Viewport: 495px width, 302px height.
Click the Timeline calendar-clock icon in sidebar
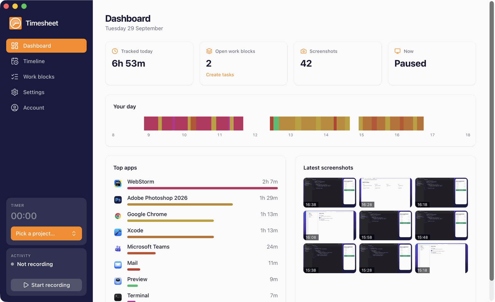point(15,61)
